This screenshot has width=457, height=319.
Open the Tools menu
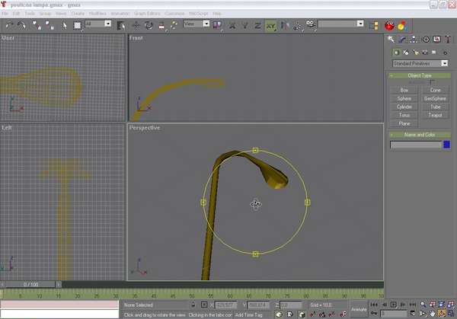(x=30, y=14)
